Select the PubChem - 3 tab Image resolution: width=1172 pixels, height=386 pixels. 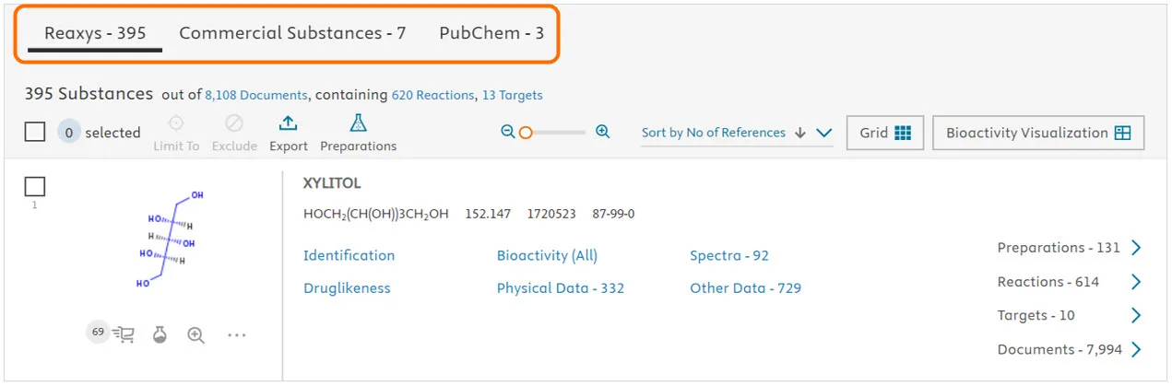pos(491,34)
